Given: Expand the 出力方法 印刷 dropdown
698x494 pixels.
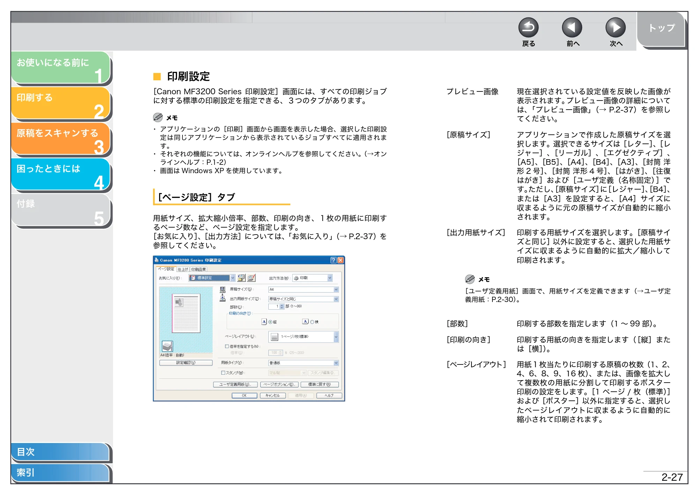Looking at the screenshot, I should (x=330, y=278).
